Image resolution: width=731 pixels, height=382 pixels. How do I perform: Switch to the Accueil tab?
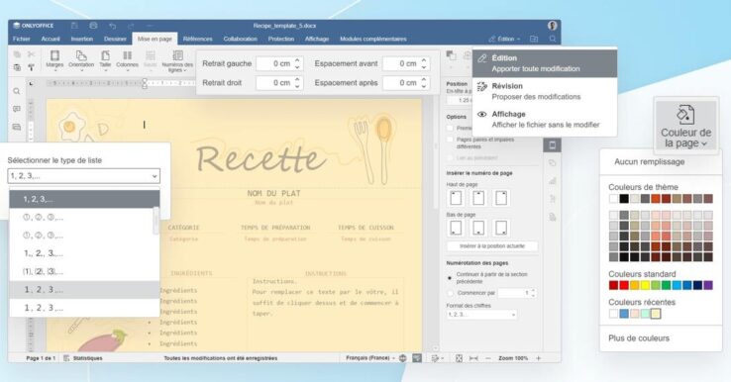[51, 40]
